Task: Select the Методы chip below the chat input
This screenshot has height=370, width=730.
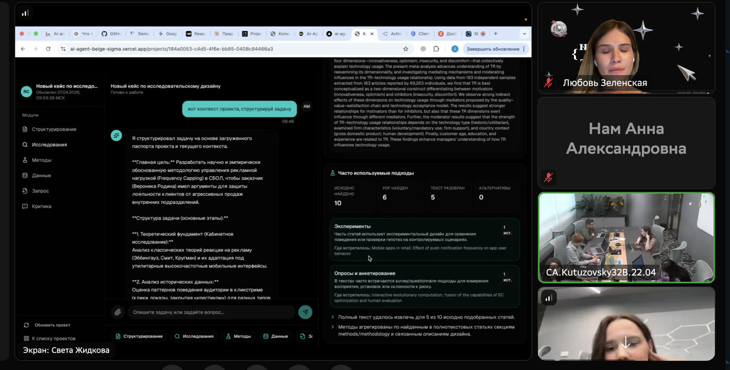Action: coord(238,336)
